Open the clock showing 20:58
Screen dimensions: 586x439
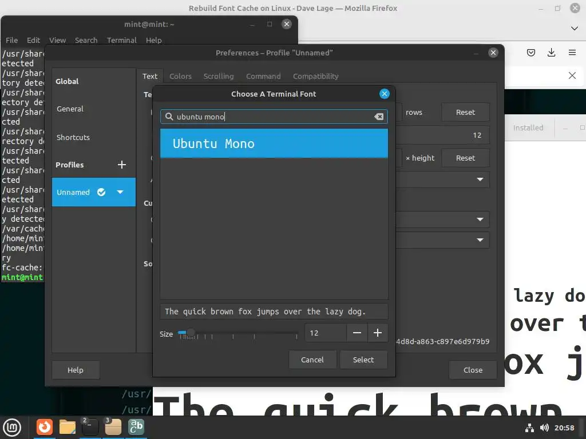(x=564, y=428)
